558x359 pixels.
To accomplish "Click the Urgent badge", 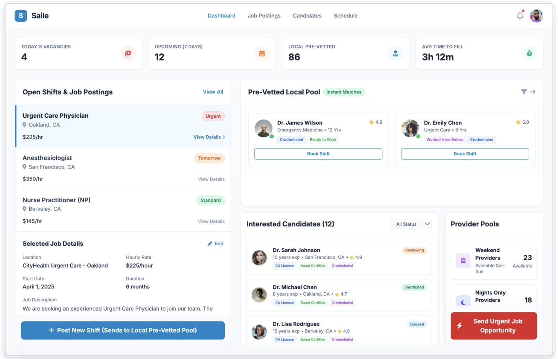I will click(x=213, y=116).
